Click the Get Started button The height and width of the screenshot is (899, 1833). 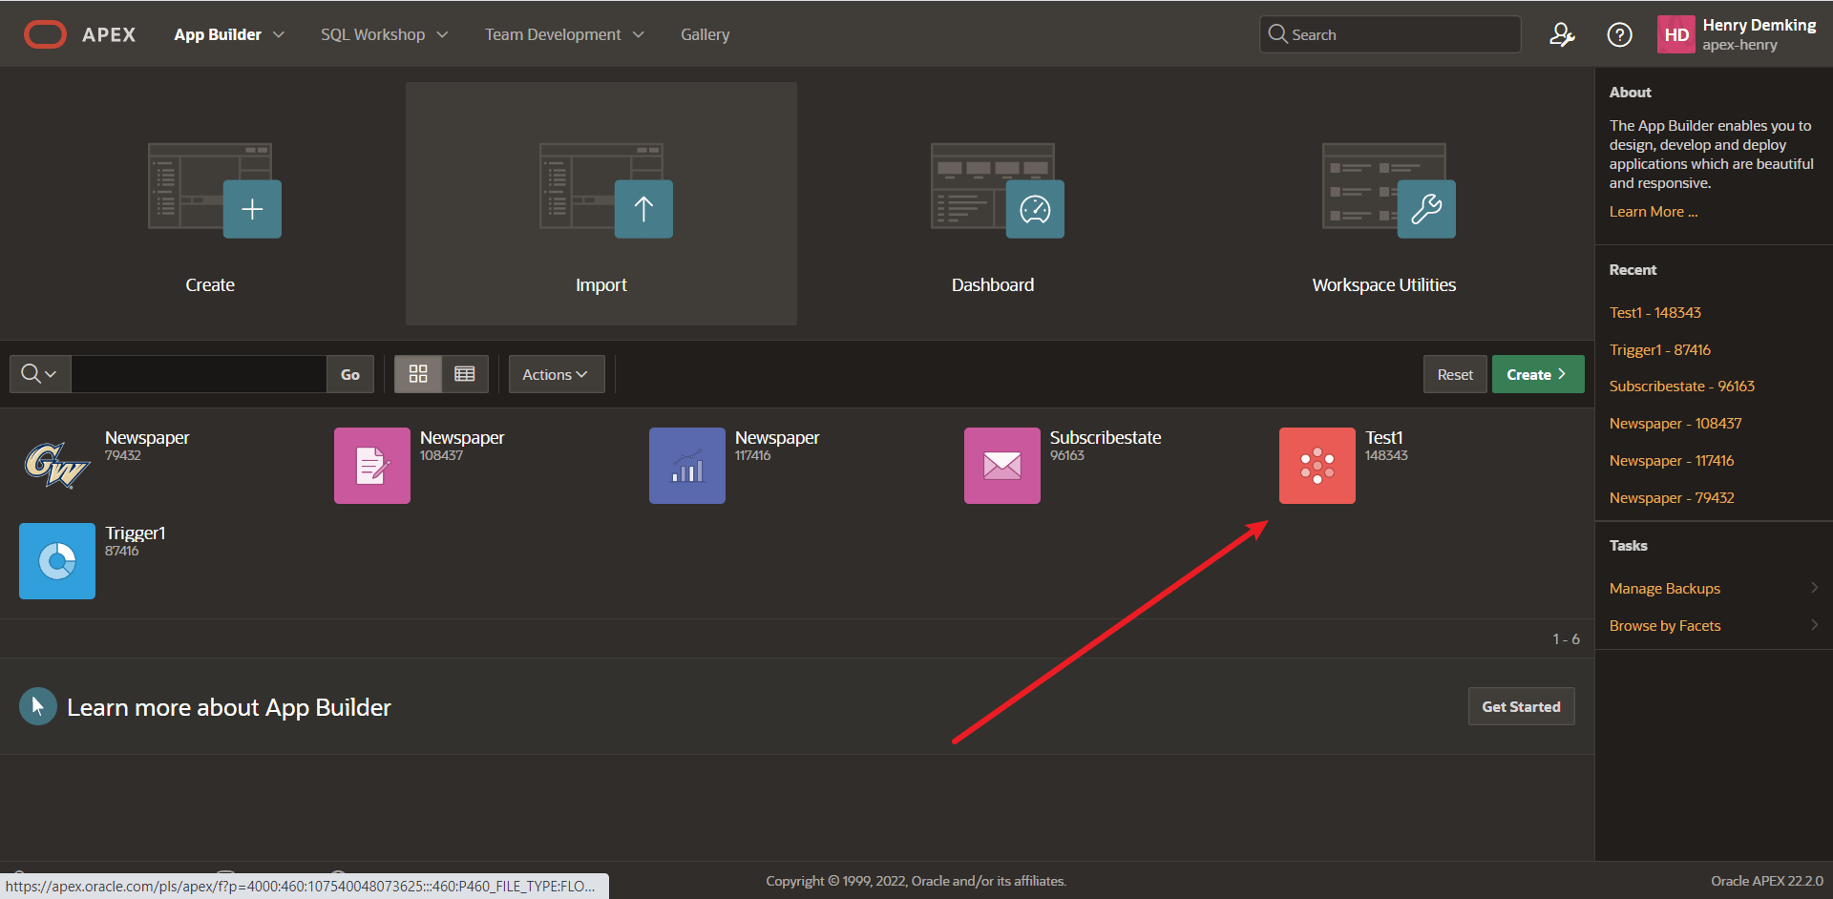click(x=1521, y=706)
